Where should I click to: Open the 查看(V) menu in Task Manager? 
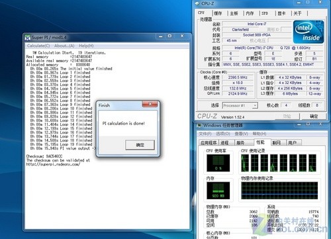(241, 134)
